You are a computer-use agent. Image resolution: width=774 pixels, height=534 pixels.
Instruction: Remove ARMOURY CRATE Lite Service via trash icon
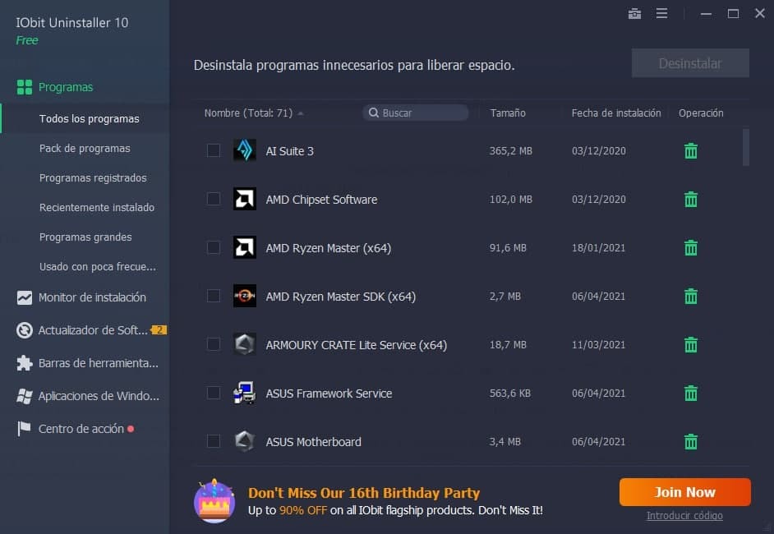tap(690, 344)
